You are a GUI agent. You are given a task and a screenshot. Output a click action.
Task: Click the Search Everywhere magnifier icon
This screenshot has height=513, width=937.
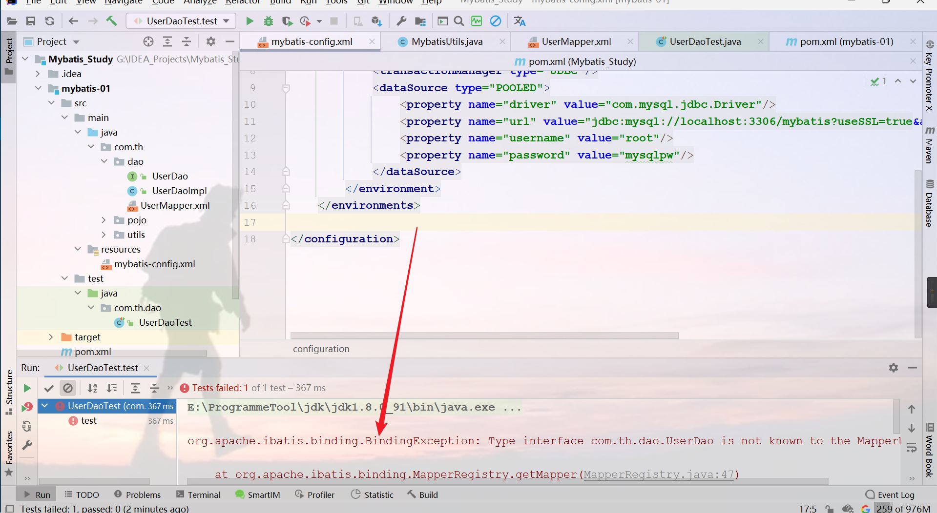tap(458, 21)
